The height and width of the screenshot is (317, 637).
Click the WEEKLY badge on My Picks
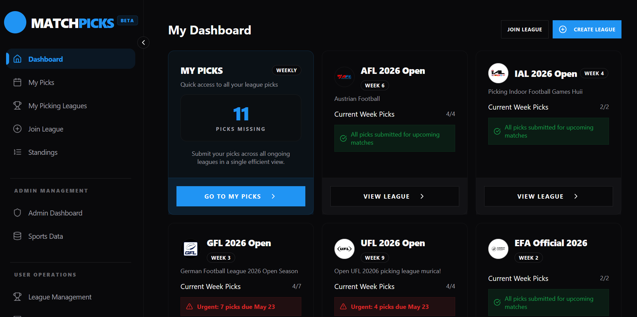(286, 70)
